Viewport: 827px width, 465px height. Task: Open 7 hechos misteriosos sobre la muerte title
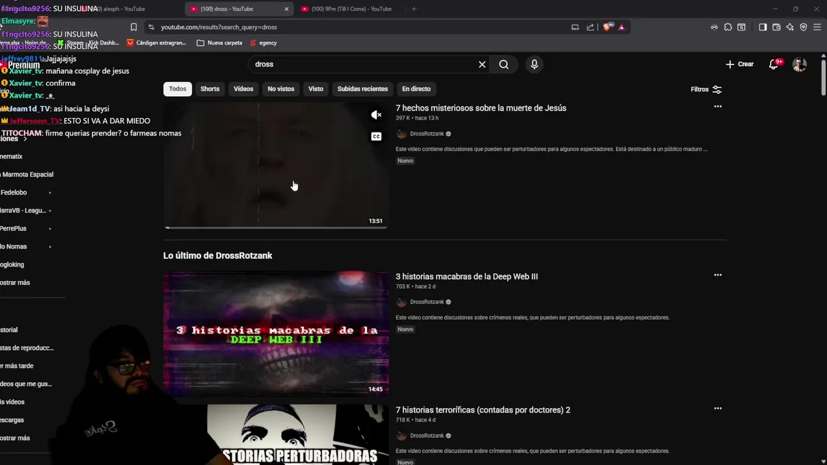click(x=481, y=108)
